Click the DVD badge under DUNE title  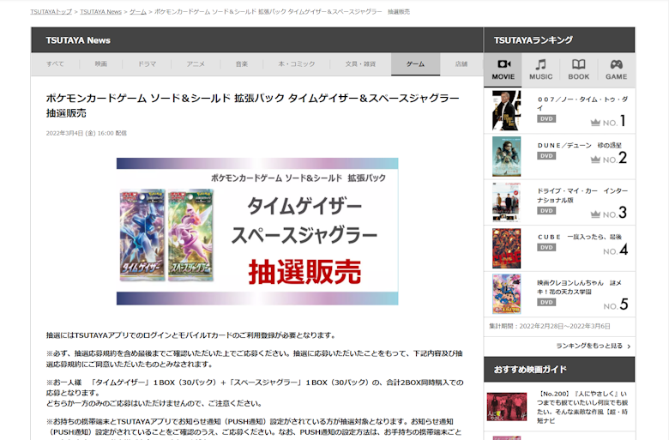(x=546, y=156)
